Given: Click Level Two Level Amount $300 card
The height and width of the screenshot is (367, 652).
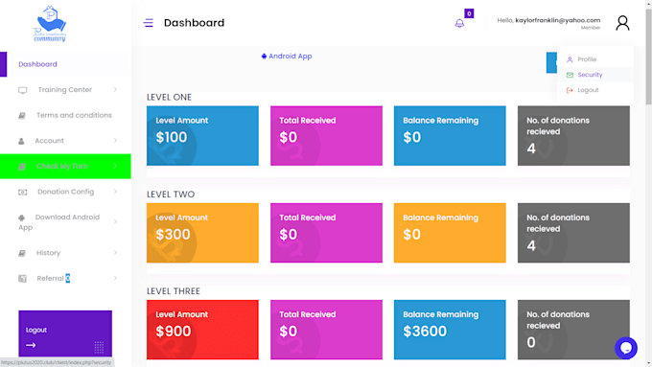Looking at the screenshot, I should 202,233.
